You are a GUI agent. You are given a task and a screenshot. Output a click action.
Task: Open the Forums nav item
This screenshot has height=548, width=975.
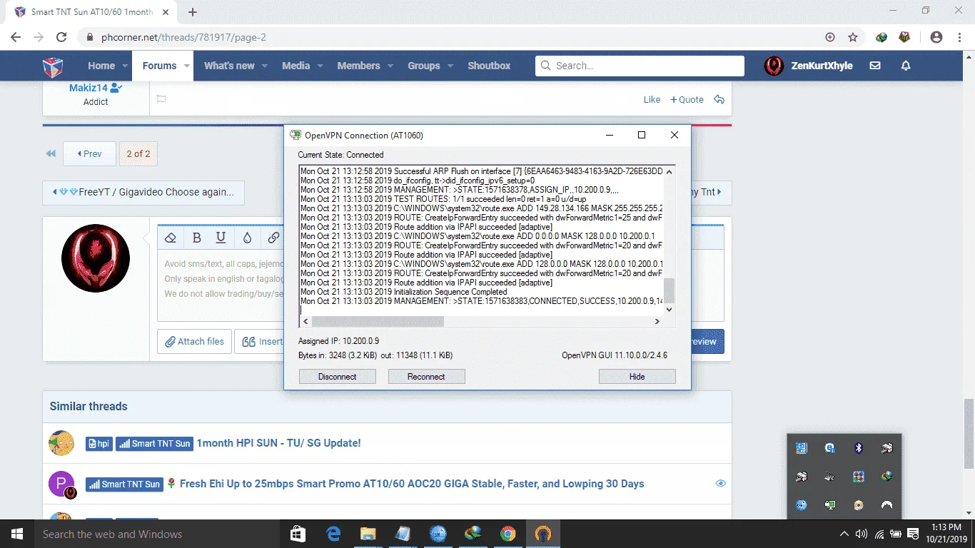[159, 66]
